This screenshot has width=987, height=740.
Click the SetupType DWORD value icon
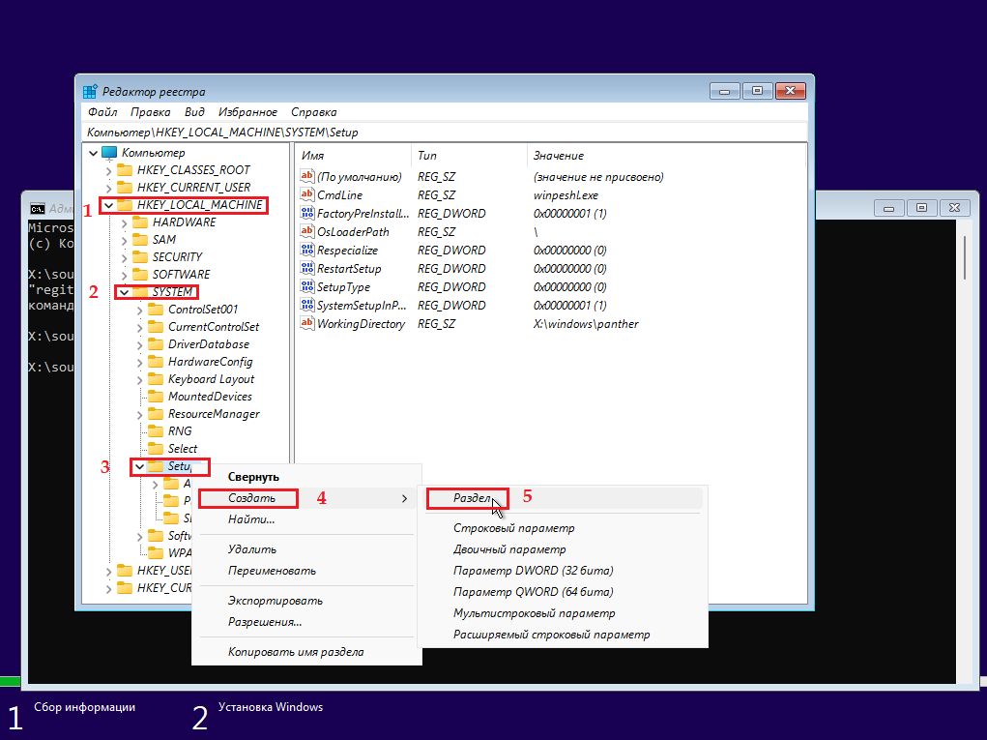click(x=308, y=287)
